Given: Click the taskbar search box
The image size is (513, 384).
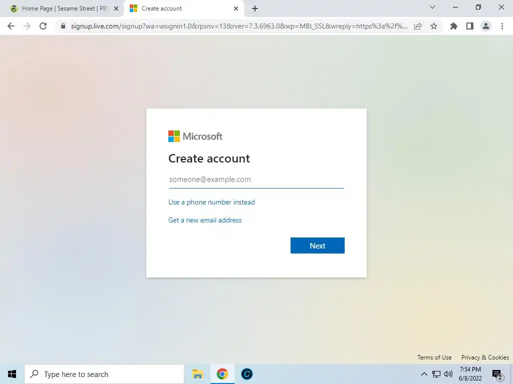Looking at the screenshot, I should click(x=104, y=374).
